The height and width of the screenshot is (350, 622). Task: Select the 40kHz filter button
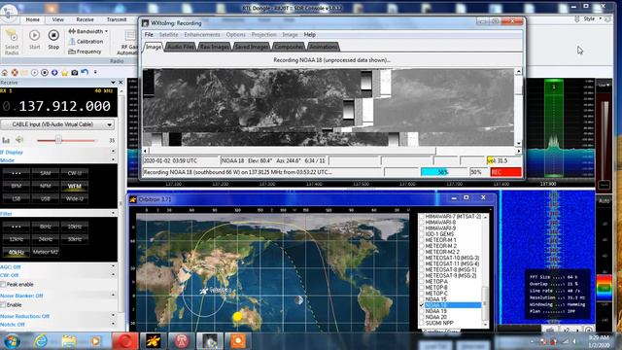17,252
